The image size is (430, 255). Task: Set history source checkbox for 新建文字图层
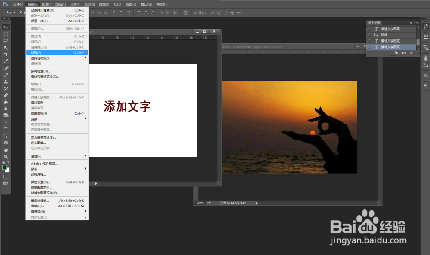[369, 29]
